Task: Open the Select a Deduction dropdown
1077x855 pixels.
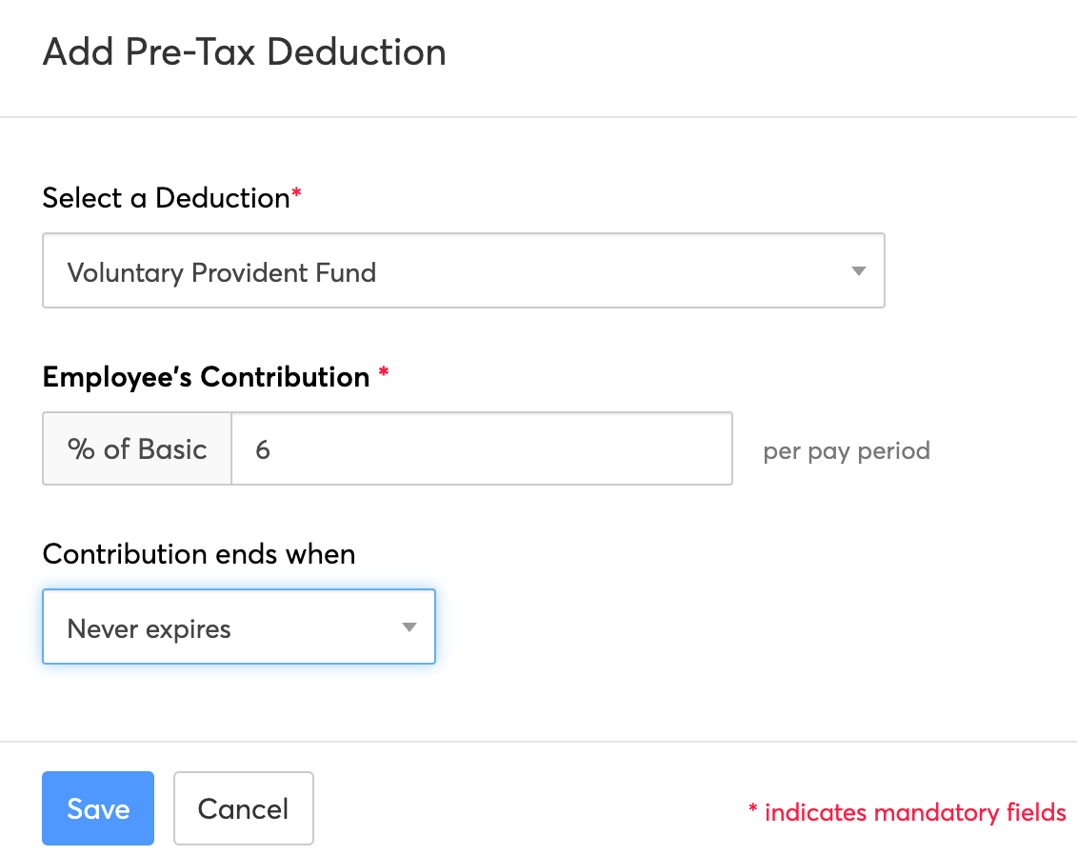Action: (464, 270)
